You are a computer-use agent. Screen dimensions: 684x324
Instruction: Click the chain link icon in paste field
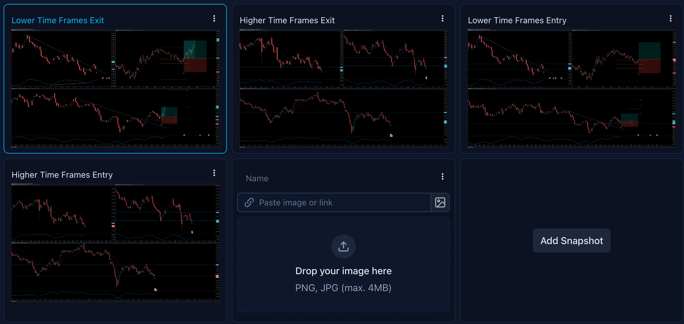pyautogui.click(x=249, y=202)
